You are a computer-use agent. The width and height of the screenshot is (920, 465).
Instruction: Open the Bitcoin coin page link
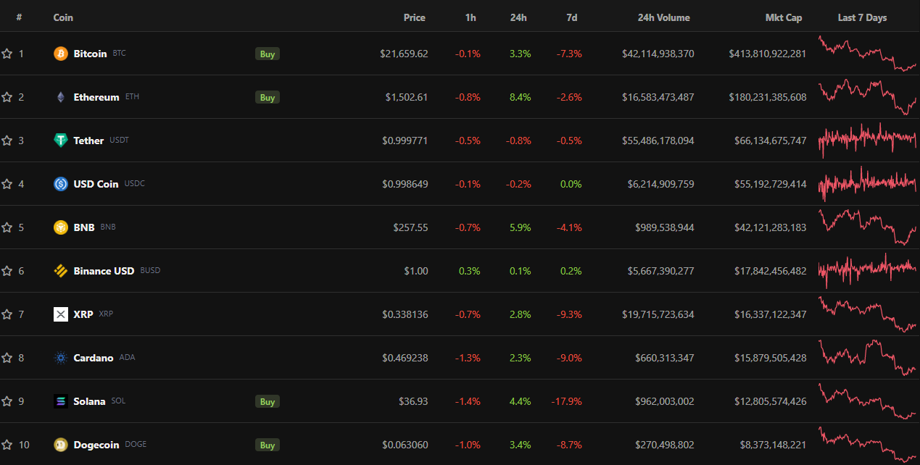[x=90, y=54]
